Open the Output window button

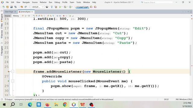coord(8,99)
